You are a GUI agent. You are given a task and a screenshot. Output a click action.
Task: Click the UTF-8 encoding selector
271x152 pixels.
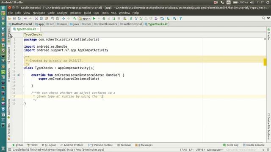[200, 150]
